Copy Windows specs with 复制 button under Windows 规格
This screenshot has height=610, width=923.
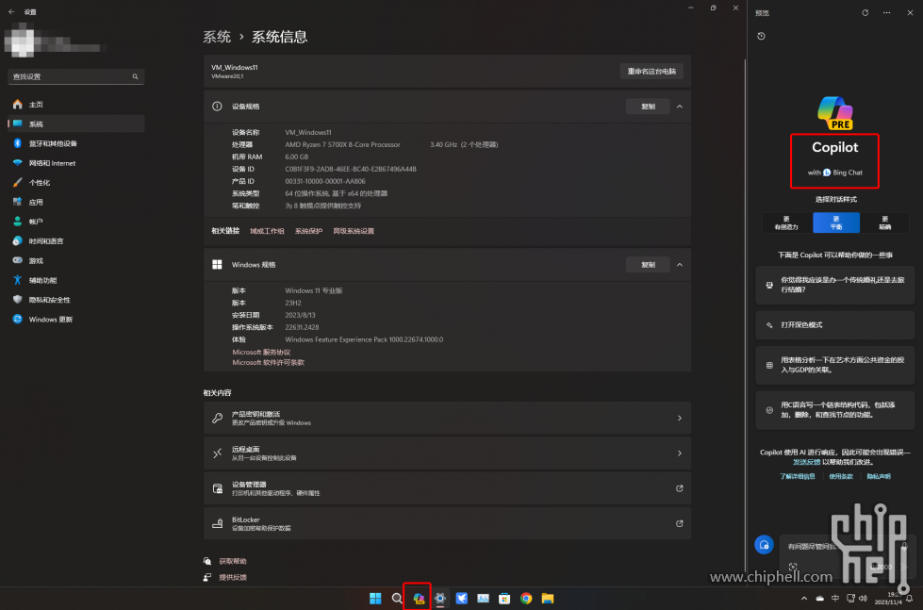(x=648, y=265)
